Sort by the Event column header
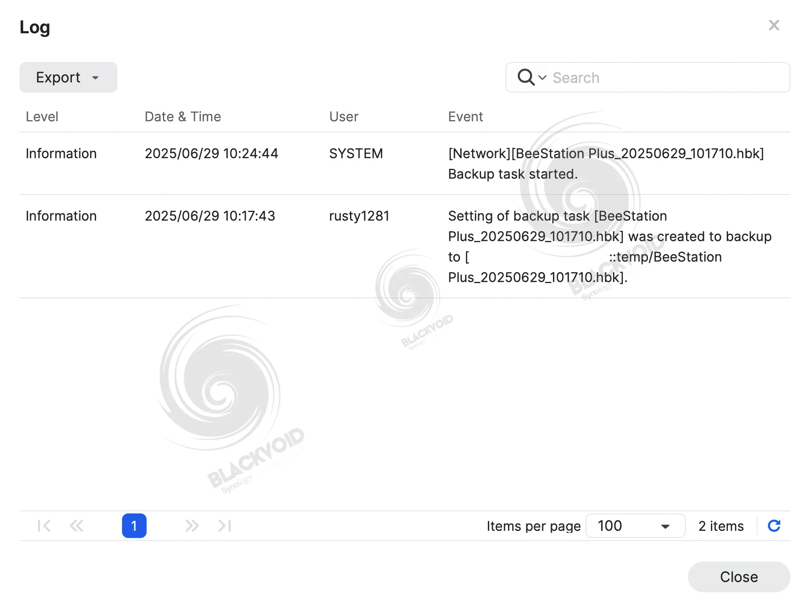 click(x=466, y=117)
